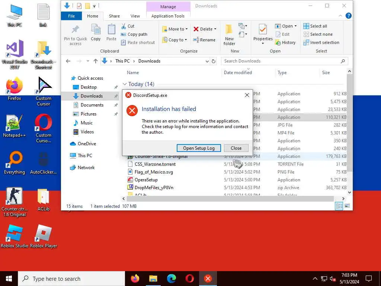Screen dimensions: 381x286
Task: Collapse the Today (14) group
Action: (x=125, y=84)
